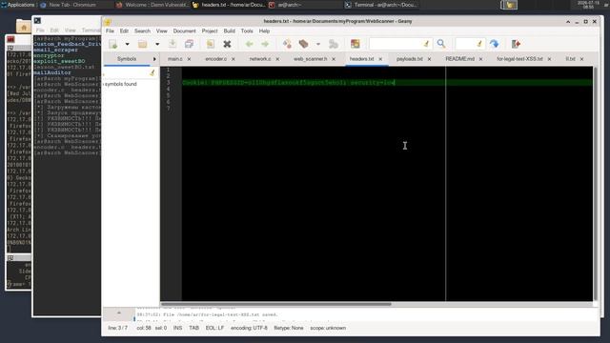The image size is (610, 343).
Task: Quit Geany with the exit icon
Action: [517, 44]
